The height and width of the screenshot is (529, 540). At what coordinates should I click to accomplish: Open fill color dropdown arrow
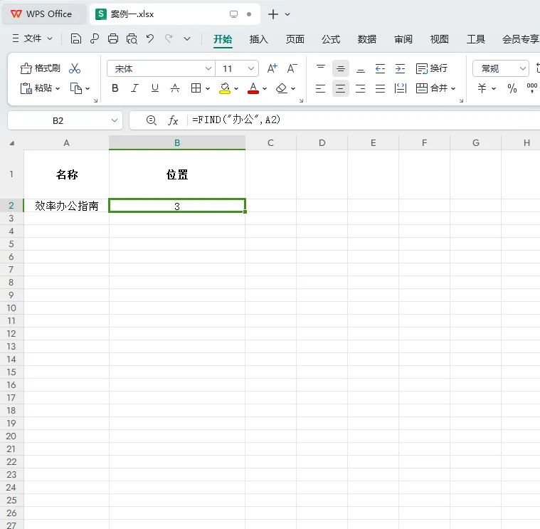pyautogui.click(x=236, y=88)
